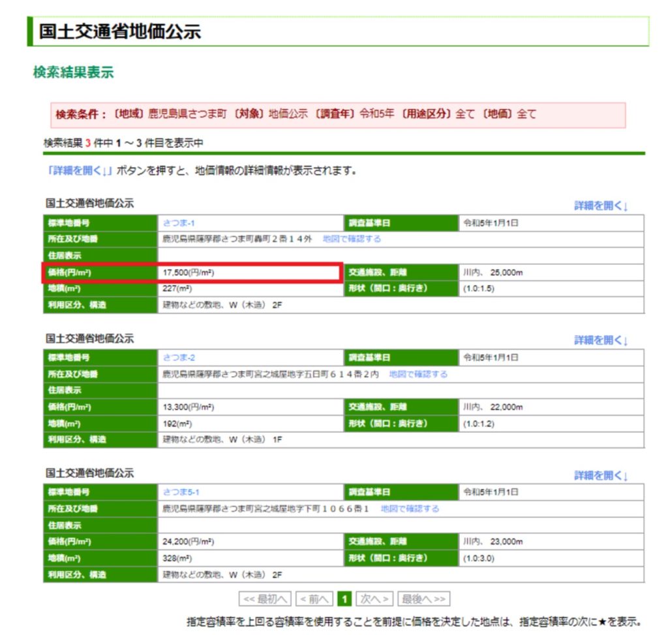Click the 川内、22,000m distance value
Screen dimensions: 668x635
[493, 407]
